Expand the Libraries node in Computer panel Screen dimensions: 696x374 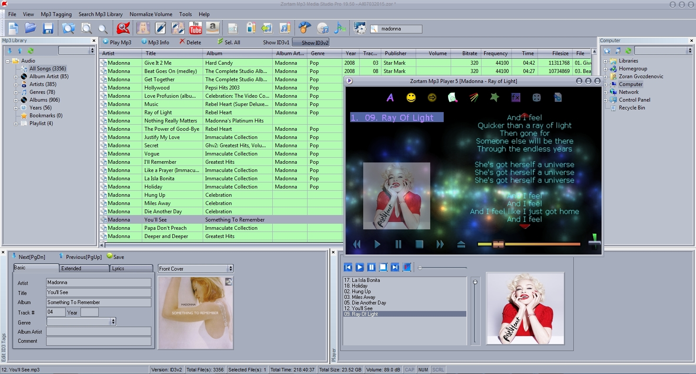click(605, 61)
